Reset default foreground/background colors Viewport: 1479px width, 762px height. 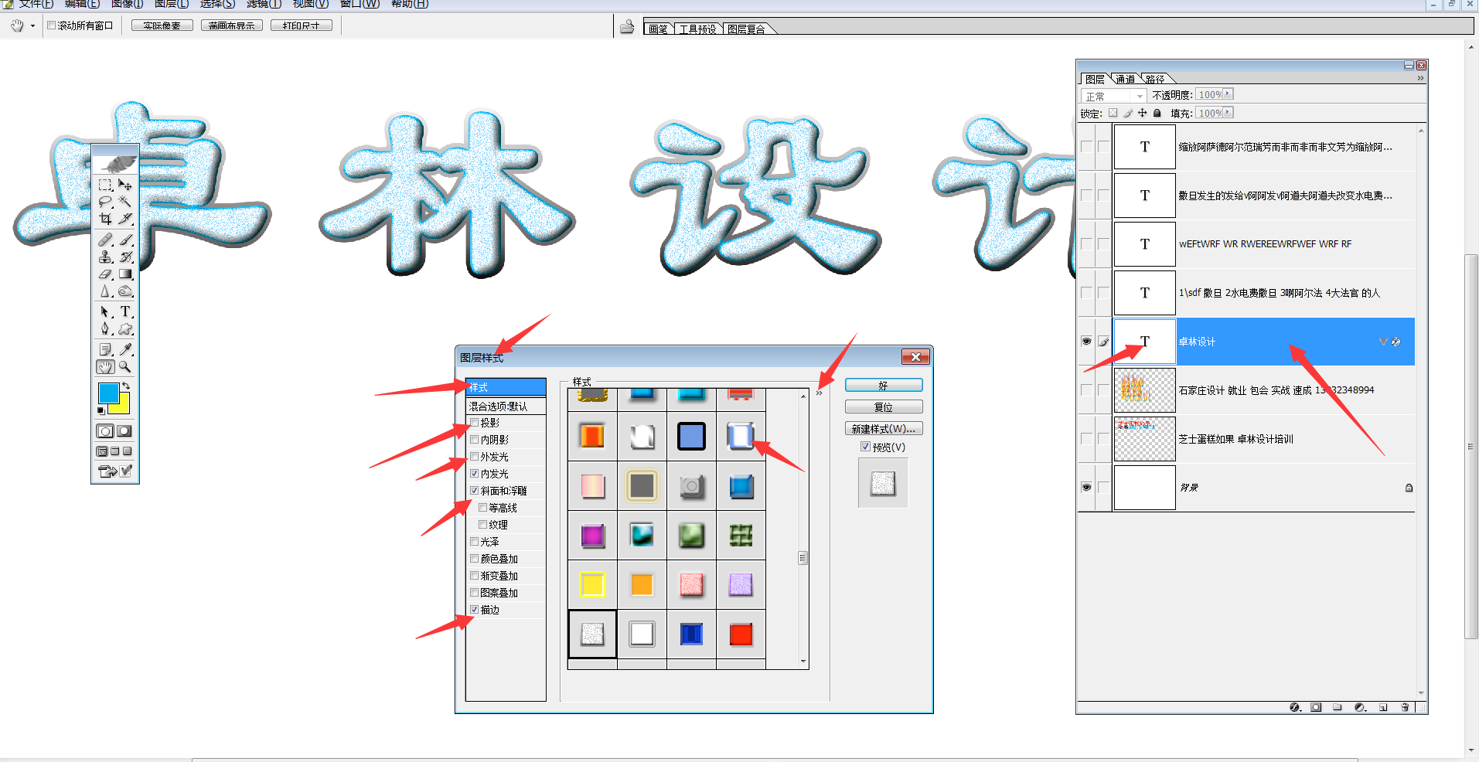(101, 410)
